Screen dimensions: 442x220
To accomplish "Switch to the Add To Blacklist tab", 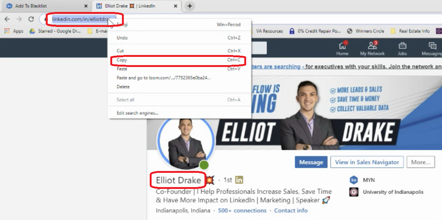I will [47, 6].
